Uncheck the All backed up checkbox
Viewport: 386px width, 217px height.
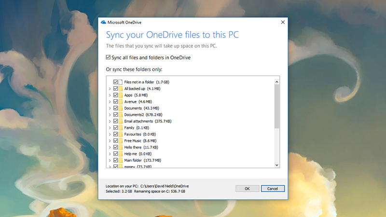115,89
